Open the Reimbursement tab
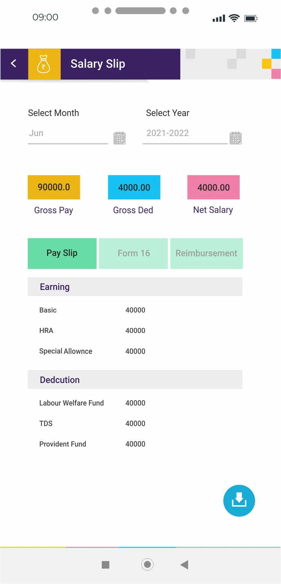281x584 pixels. point(207,253)
